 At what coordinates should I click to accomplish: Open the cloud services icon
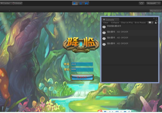[x=142, y=3]
